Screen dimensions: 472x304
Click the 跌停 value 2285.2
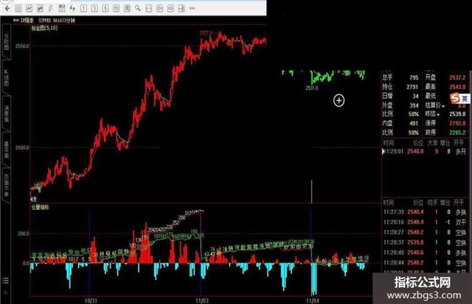coord(457,132)
